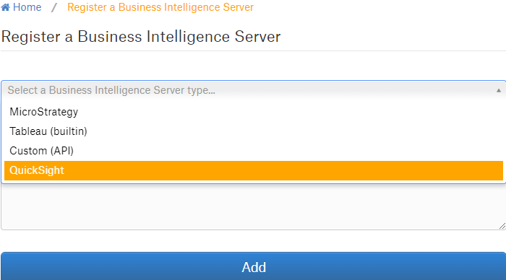Click the house icon in breadcrumb

[x=6, y=7]
